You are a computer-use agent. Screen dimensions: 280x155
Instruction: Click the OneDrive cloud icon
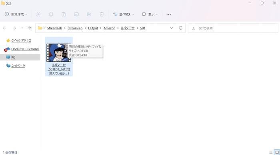pyautogui.click(x=7, y=49)
